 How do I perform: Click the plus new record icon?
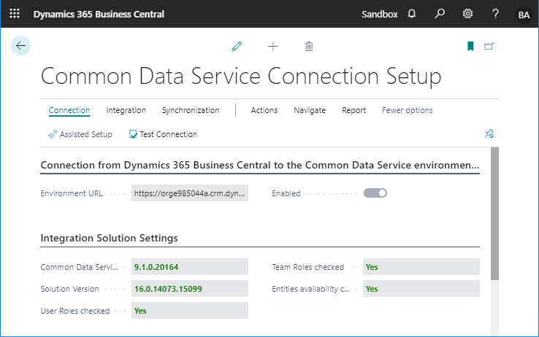(x=273, y=47)
